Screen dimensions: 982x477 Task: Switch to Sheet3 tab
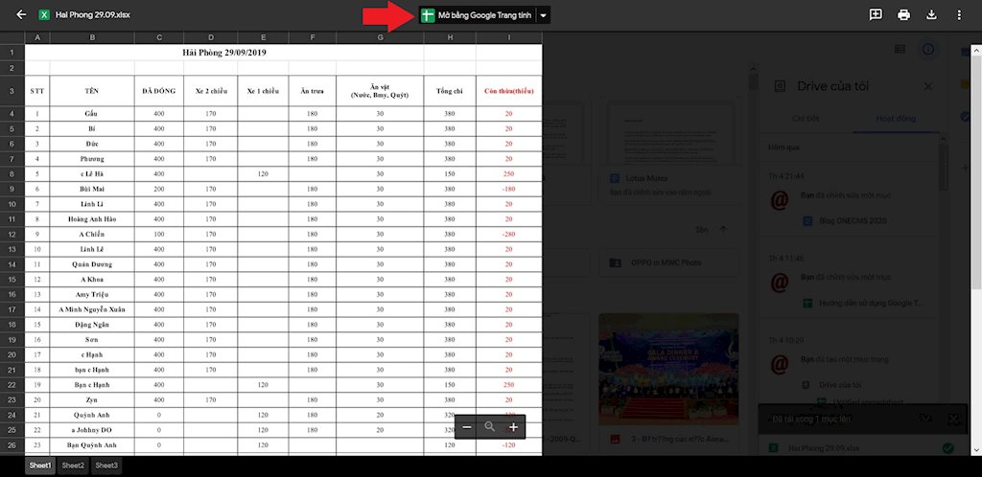click(x=105, y=466)
